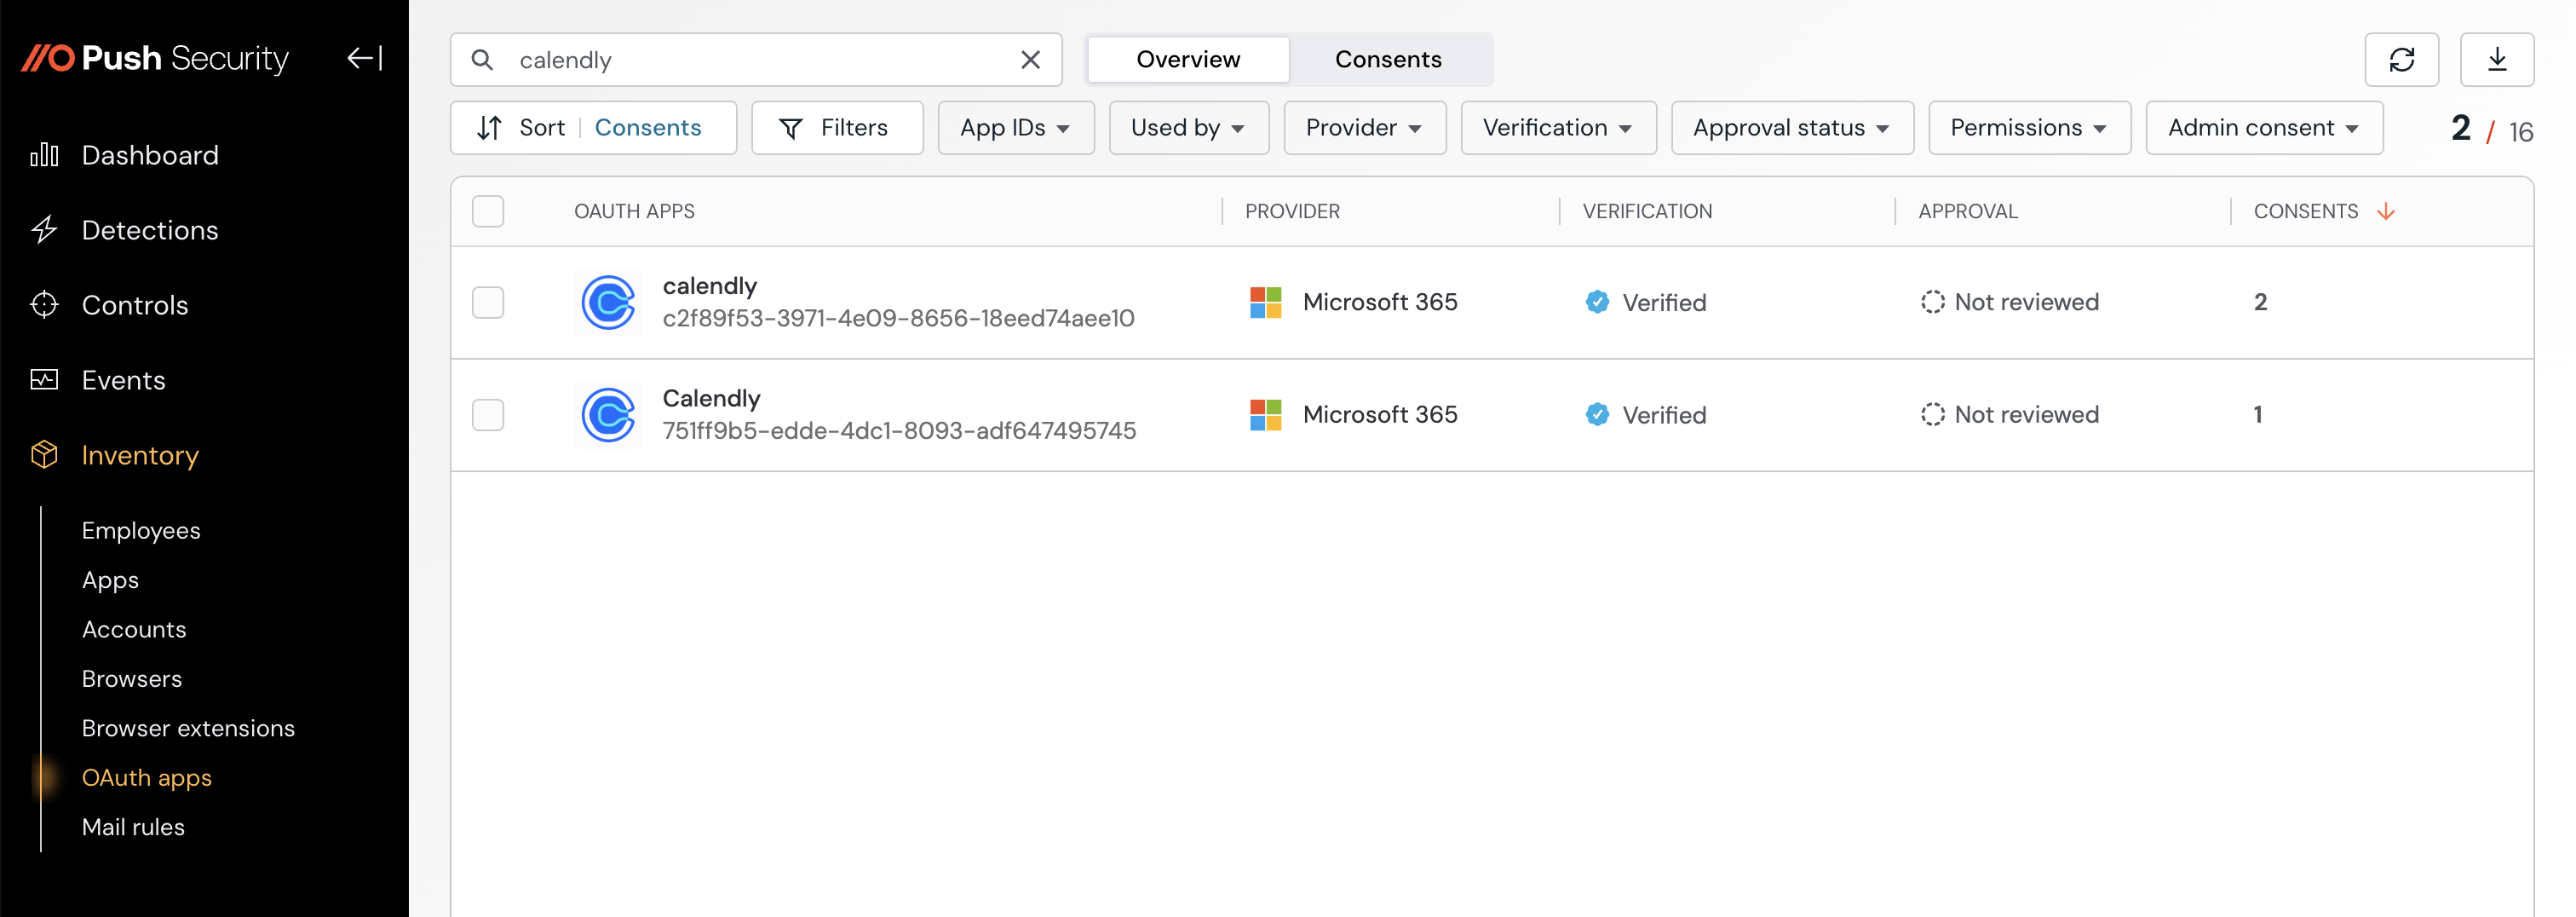Click the Consents descending sort arrow
This screenshot has height=917, width=2576.
2386,211
